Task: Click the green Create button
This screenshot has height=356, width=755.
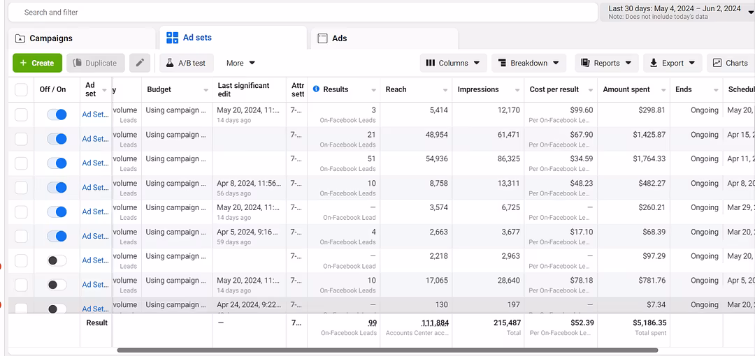Action: pos(37,63)
